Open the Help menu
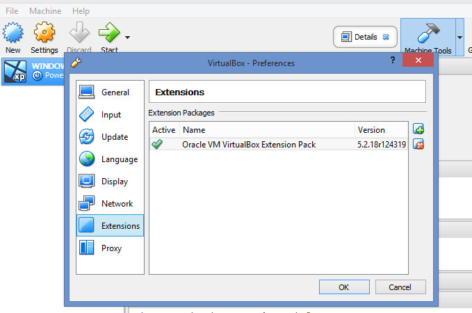472x313 pixels. pyautogui.click(x=81, y=11)
